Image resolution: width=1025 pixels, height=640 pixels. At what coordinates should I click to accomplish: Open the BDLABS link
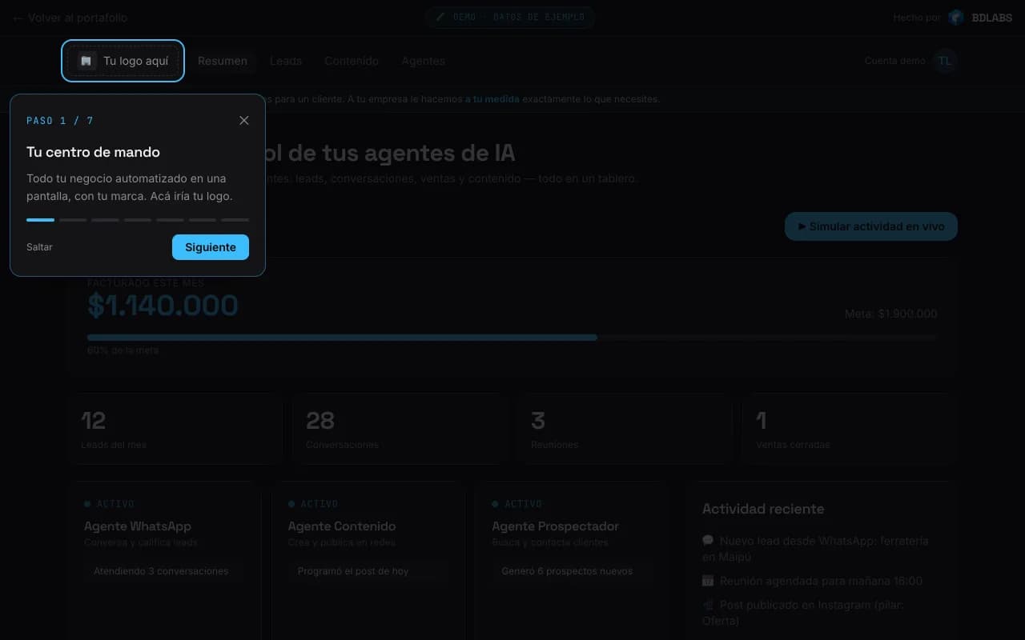point(991,18)
